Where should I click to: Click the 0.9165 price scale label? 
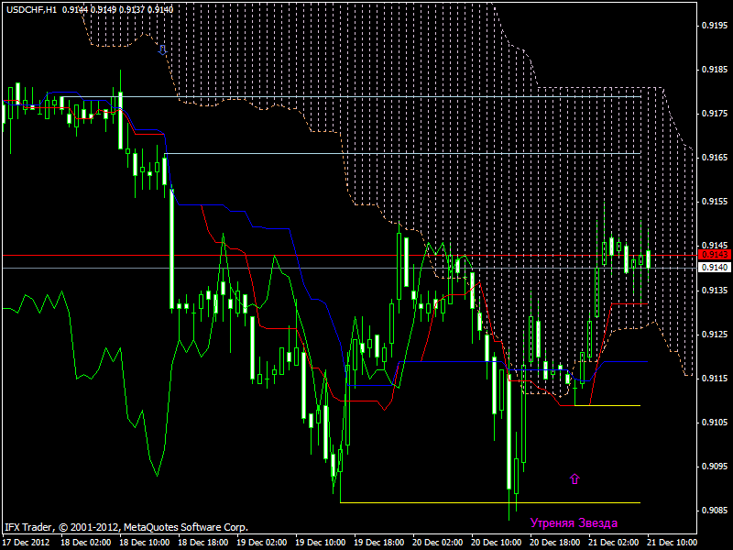click(715, 158)
